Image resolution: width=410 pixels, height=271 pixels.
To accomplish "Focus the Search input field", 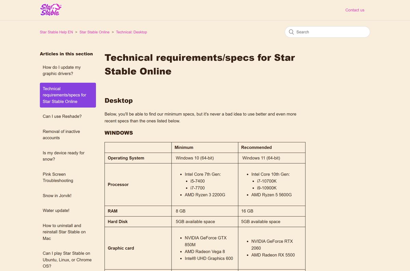I will (x=327, y=32).
